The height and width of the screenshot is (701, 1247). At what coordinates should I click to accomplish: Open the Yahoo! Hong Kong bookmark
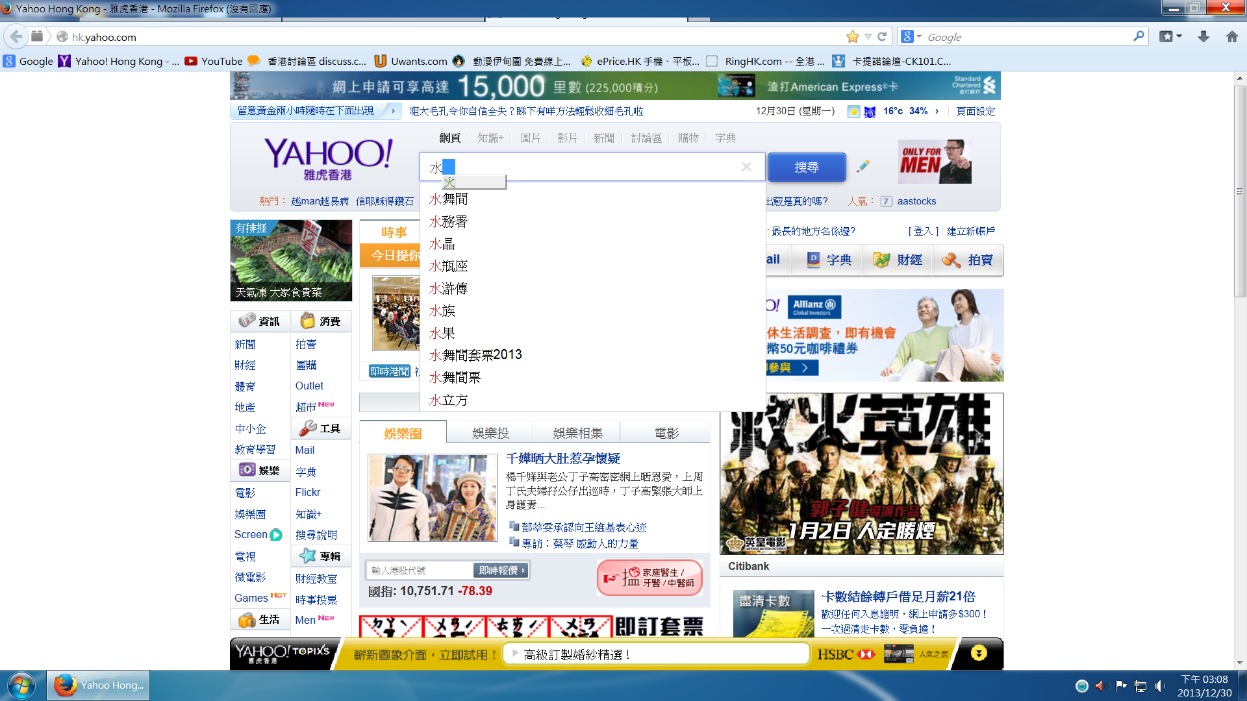tap(119, 61)
